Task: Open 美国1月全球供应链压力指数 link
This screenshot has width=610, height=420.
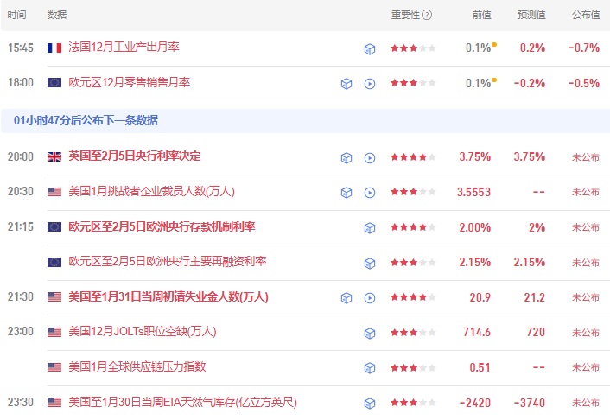Action: [x=137, y=366]
